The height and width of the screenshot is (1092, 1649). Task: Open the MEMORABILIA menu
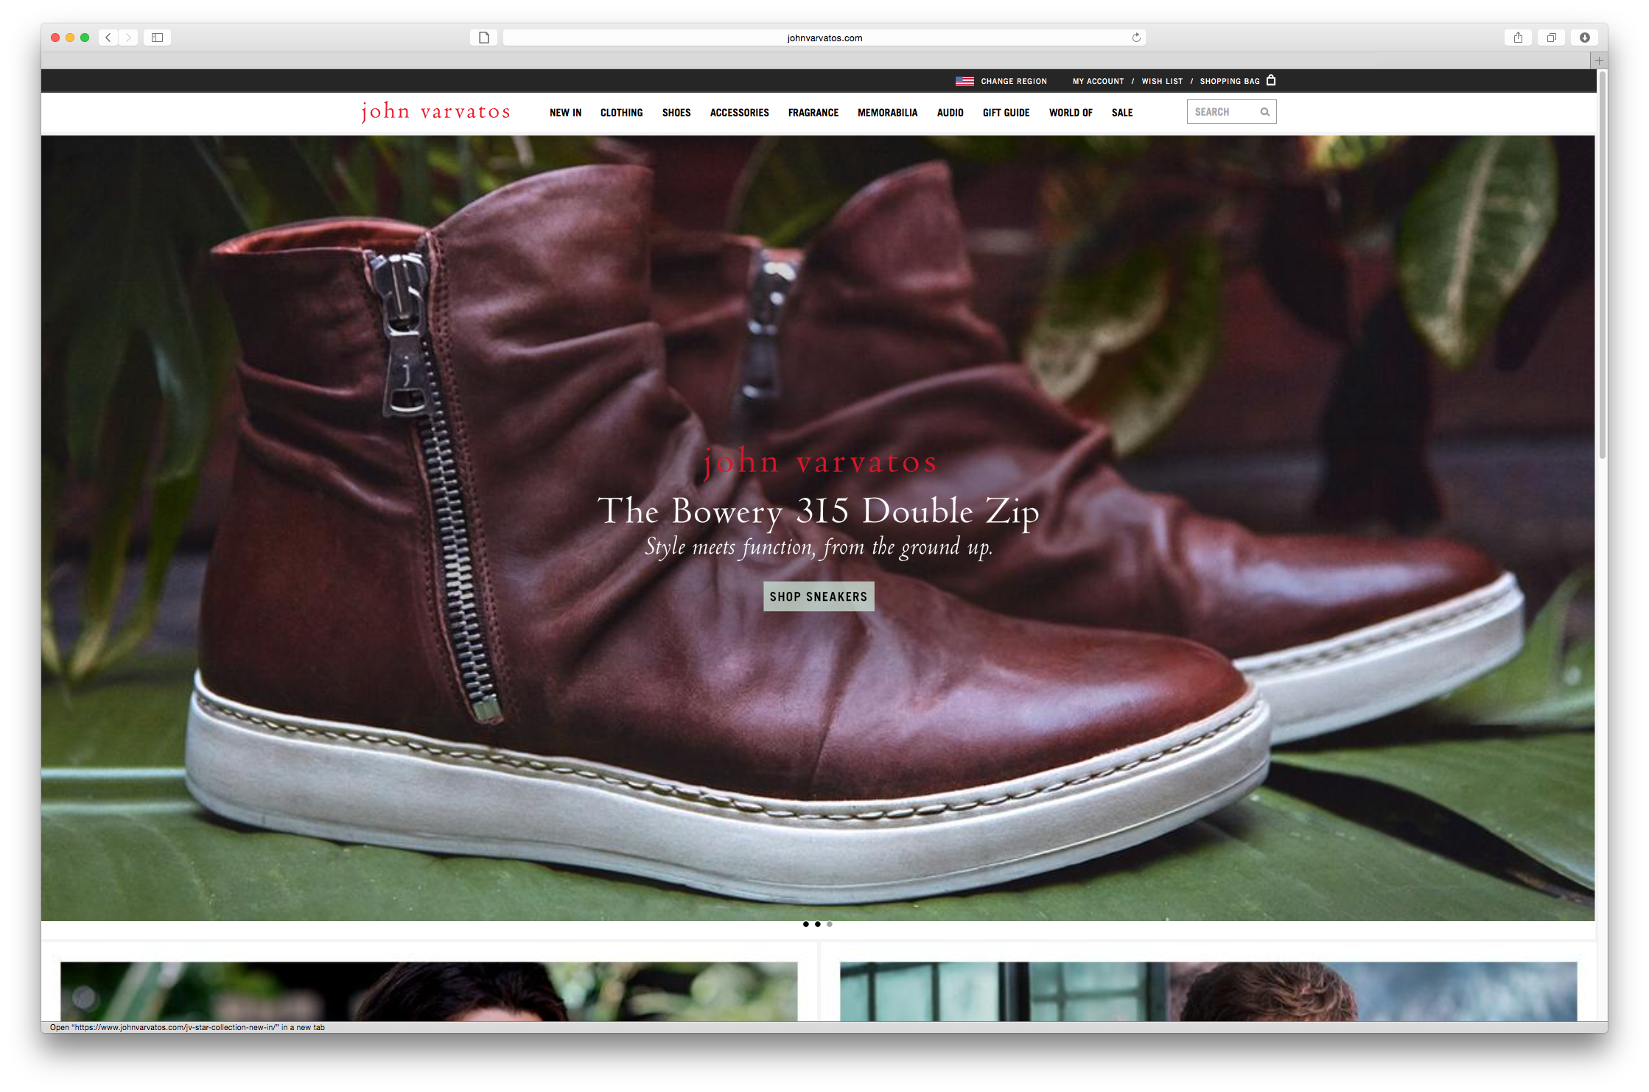pyautogui.click(x=887, y=113)
